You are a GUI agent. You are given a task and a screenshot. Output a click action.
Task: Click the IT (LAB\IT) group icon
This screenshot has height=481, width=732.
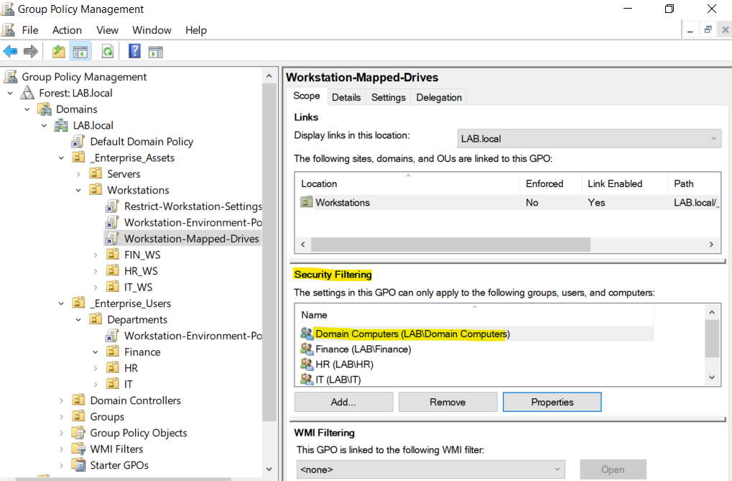click(x=307, y=379)
